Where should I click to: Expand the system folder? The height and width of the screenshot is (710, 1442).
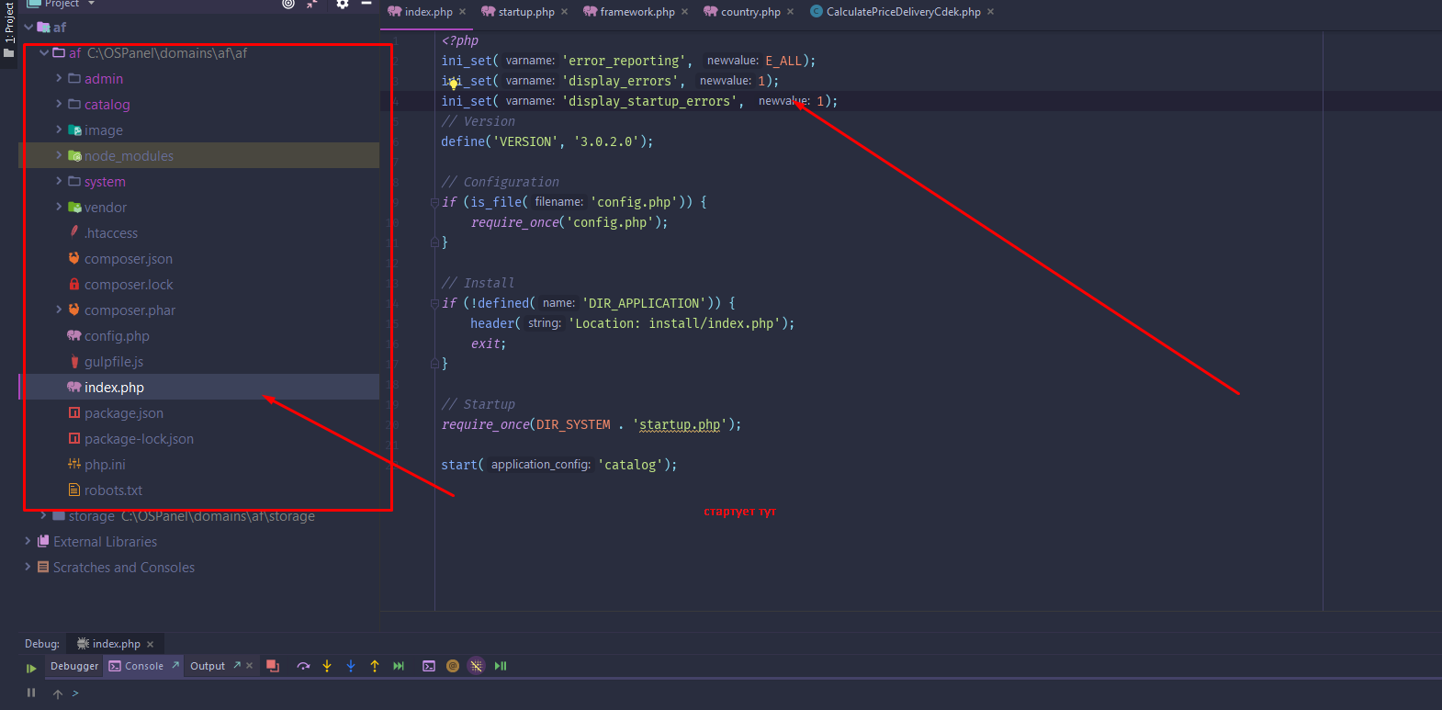(x=59, y=182)
